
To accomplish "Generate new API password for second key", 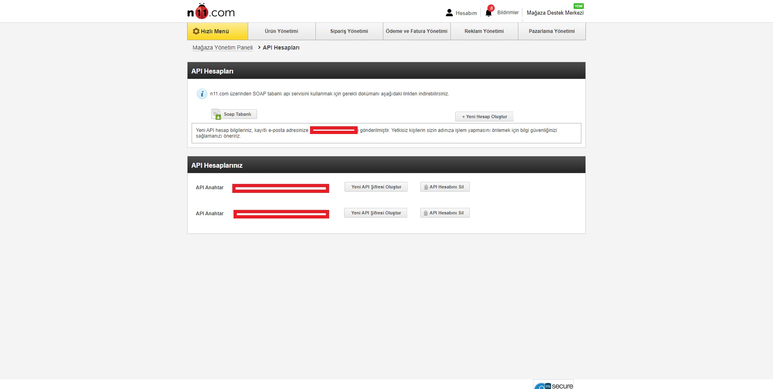I will tap(376, 213).
